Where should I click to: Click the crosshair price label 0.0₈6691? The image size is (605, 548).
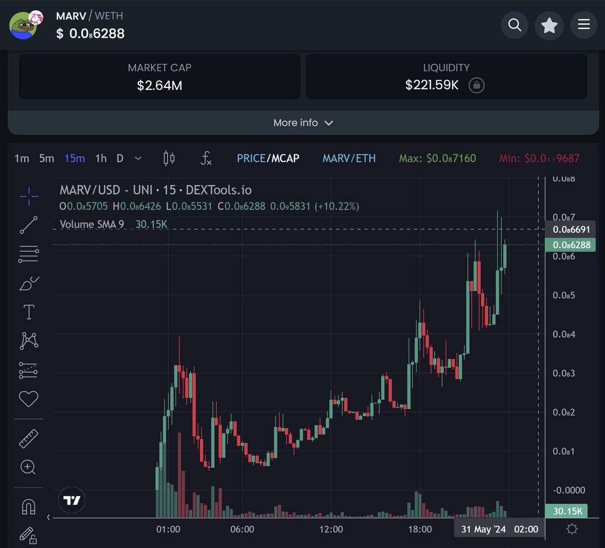[571, 229]
